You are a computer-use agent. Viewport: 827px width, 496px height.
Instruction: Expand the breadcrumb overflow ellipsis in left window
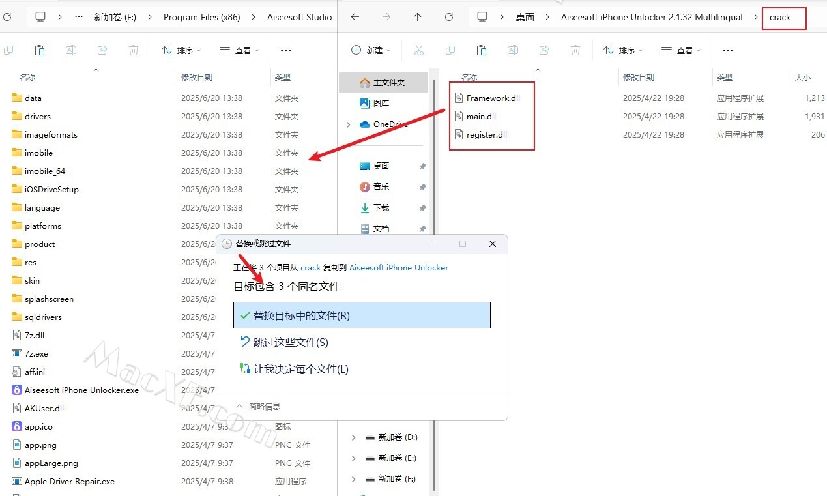80,18
